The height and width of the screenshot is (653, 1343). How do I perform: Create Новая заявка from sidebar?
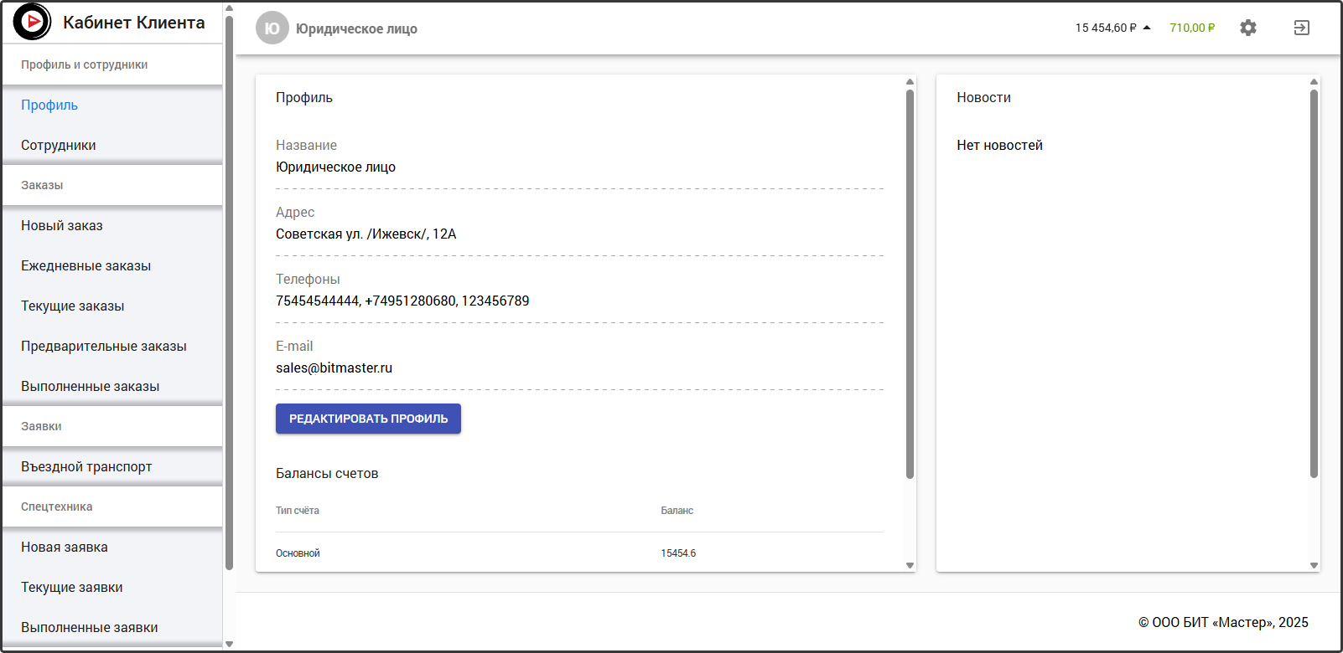tap(65, 547)
